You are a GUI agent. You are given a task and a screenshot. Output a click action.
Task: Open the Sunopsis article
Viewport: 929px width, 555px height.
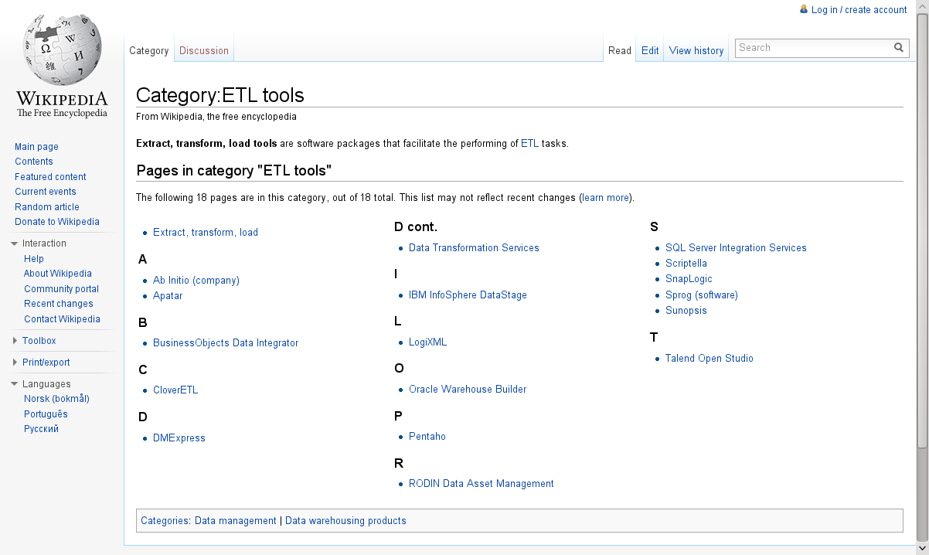(x=686, y=311)
